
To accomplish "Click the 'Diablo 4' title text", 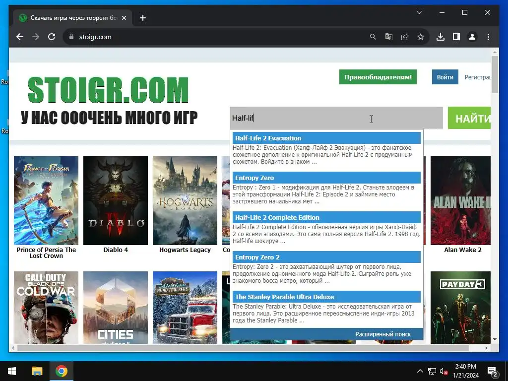I will click(x=116, y=250).
